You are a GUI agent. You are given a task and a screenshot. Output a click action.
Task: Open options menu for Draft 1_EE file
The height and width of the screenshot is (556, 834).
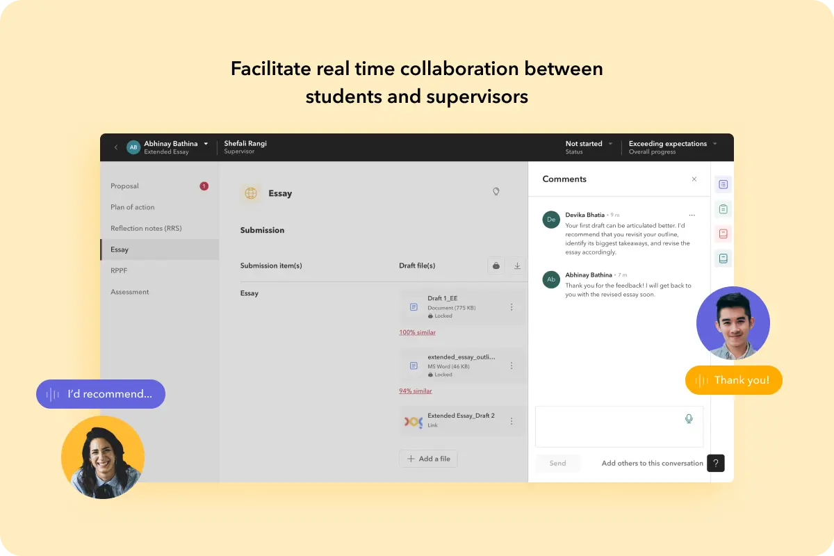tap(512, 307)
